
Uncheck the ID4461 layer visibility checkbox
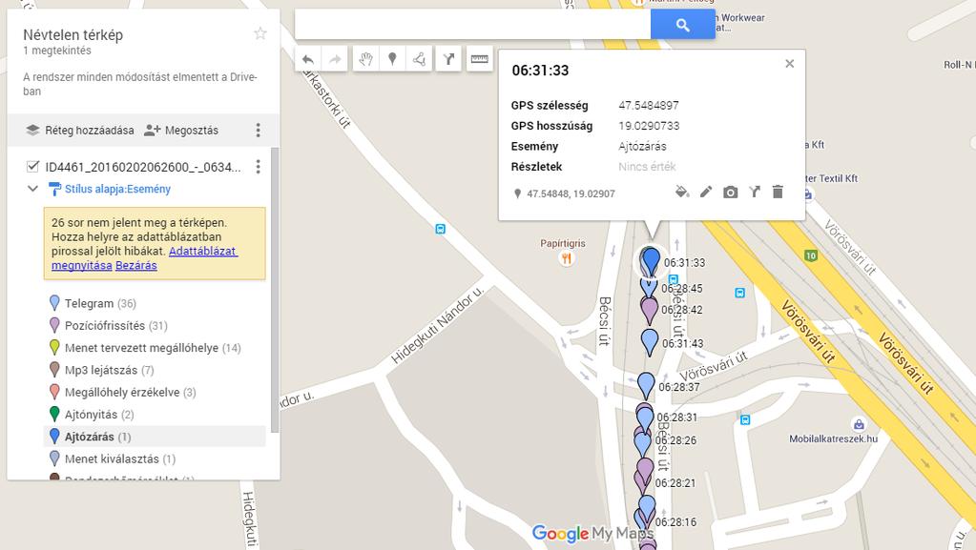click(x=32, y=166)
